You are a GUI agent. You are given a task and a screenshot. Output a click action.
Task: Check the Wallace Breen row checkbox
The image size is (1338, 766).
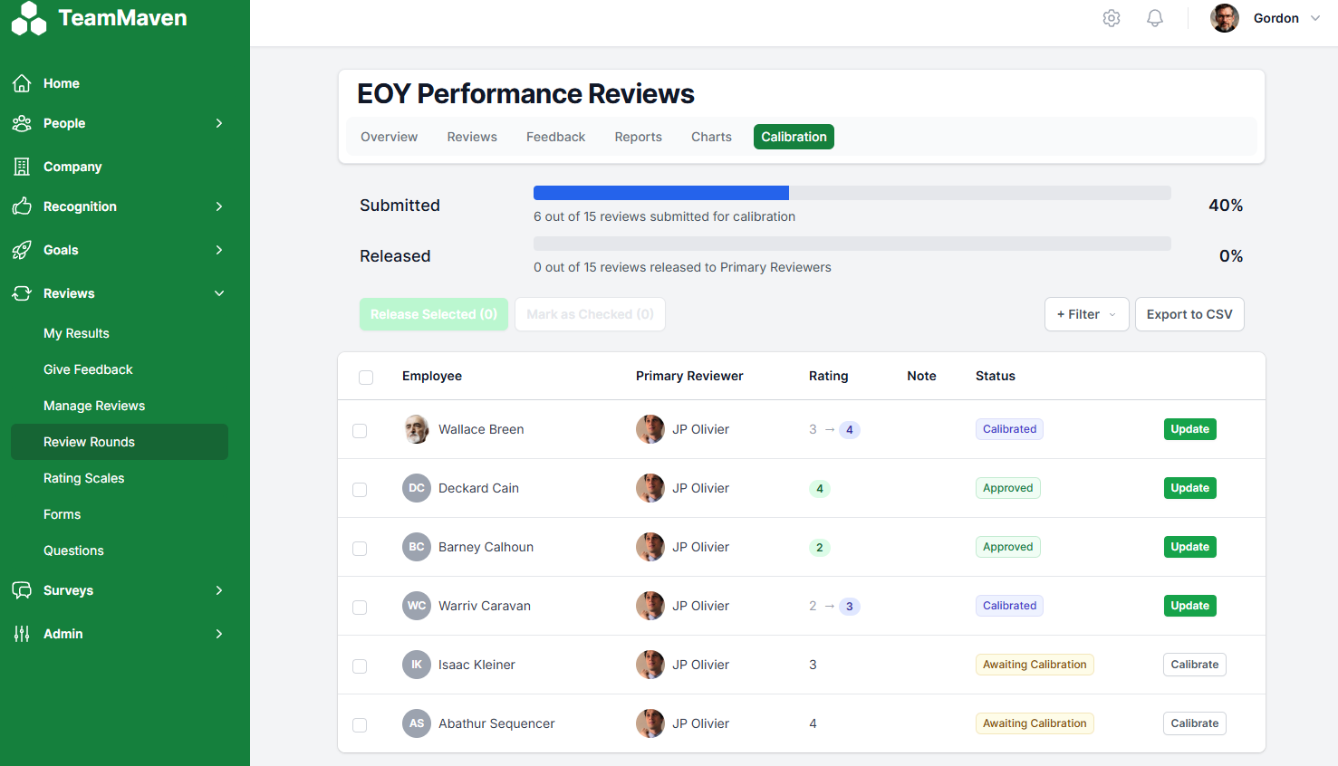click(x=360, y=431)
